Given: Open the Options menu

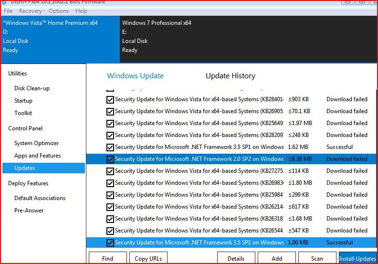Looking at the screenshot, I should pyautogui.click(x=59, y=11).
